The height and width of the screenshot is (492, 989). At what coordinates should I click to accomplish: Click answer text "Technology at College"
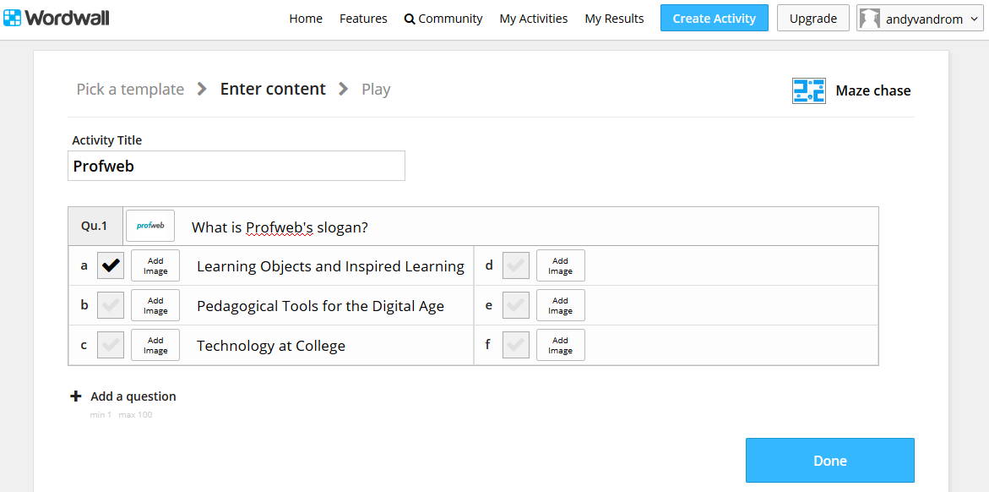pyautogui.click(x=271, y=346)
